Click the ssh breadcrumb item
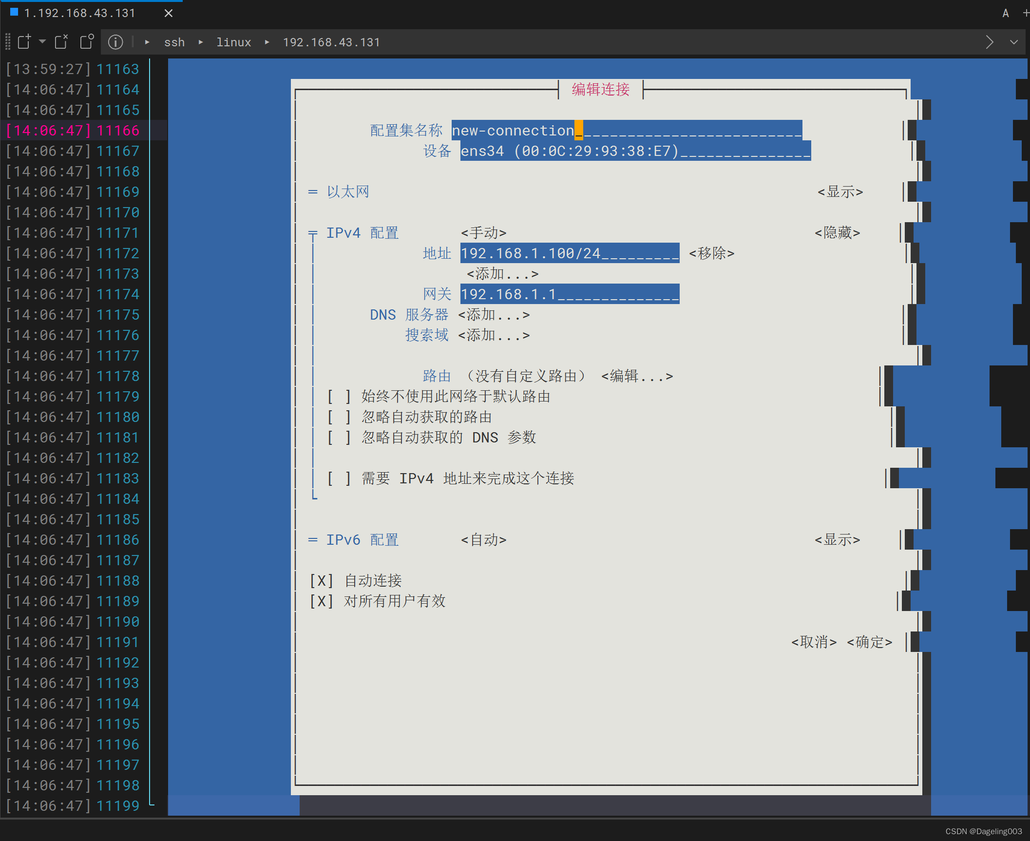This screenshot has height=841, width=1030. click(174, 42)
